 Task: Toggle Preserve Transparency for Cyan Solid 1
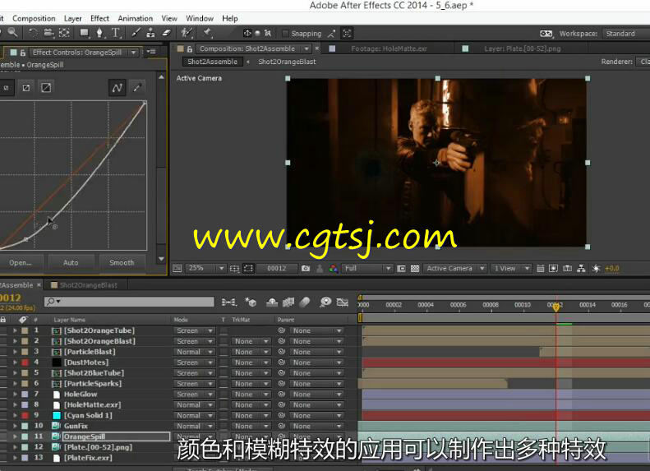click(224, 415)
